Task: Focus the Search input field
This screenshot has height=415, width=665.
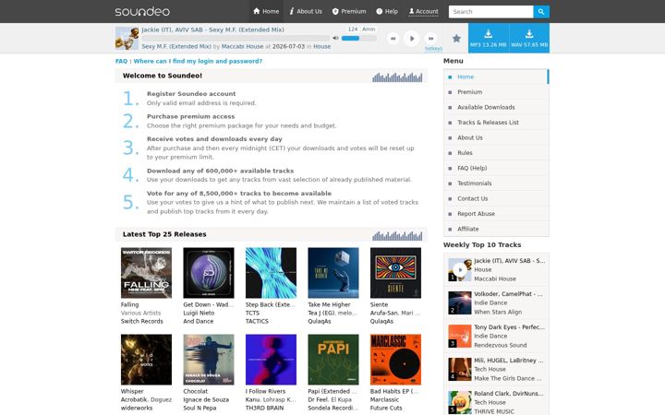Action: [490, 12]
